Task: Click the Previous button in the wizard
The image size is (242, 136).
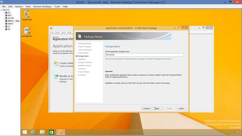Action: click(146, 108)
